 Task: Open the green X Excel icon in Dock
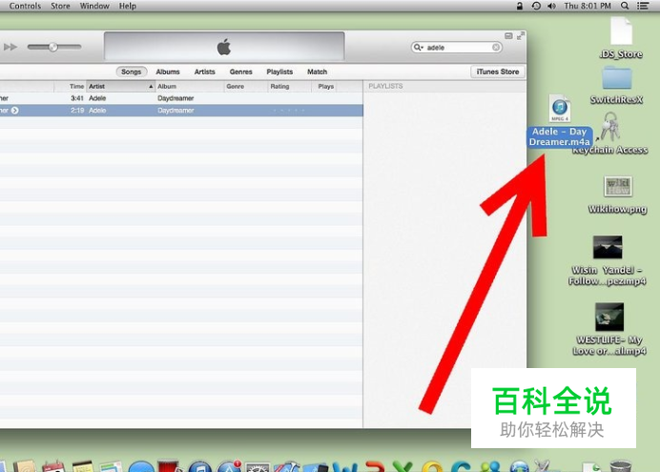[x=402, y=466]
